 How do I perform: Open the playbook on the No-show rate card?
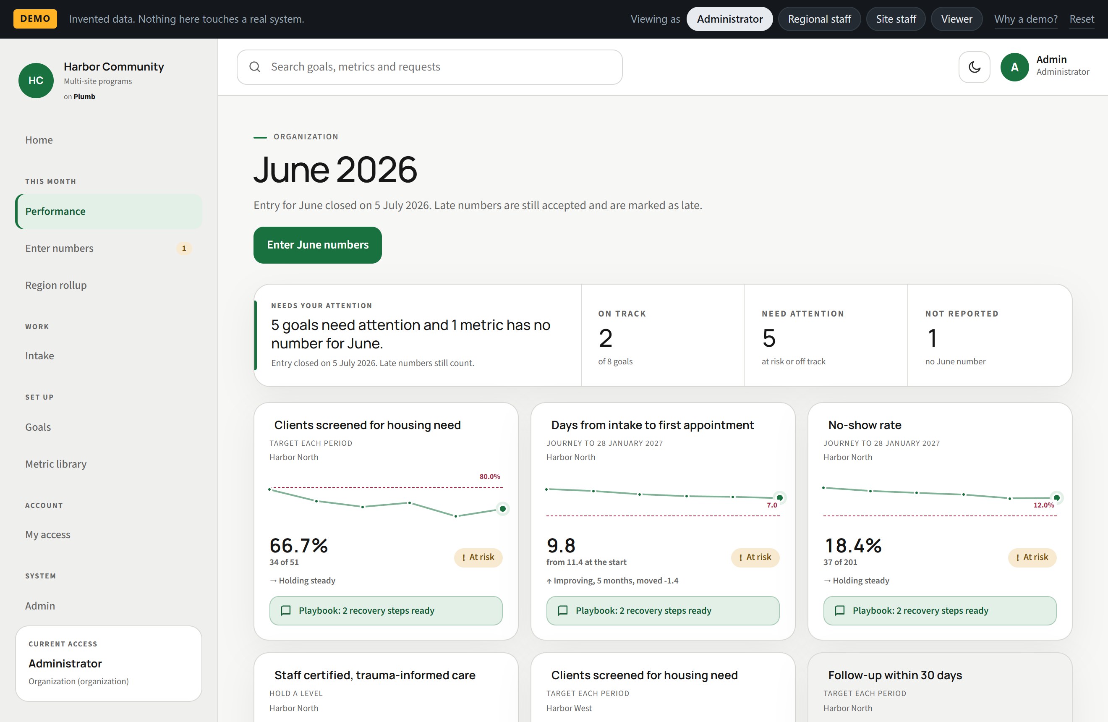pos(940,610)
